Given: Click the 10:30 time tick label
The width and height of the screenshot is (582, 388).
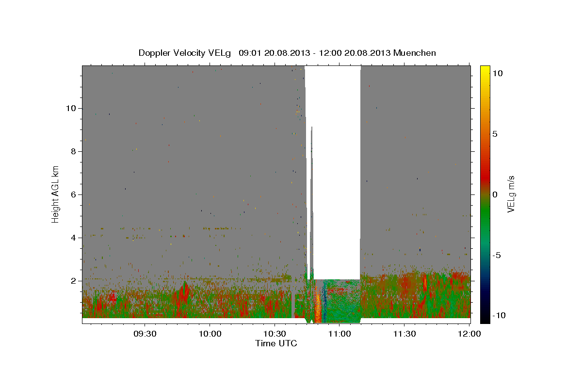Looking at the screenshot, I should click(275, 334).
